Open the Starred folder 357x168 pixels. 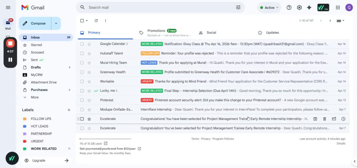(x=36, y=45)
